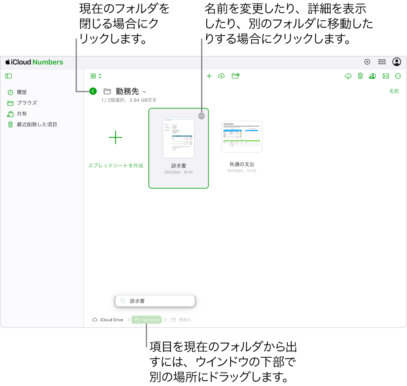Image resolution: width=407 pixels, height=386 pixels.
Task: Toggle the sidebar visibility
Action: pyautogui.click(x=8, y=76)
